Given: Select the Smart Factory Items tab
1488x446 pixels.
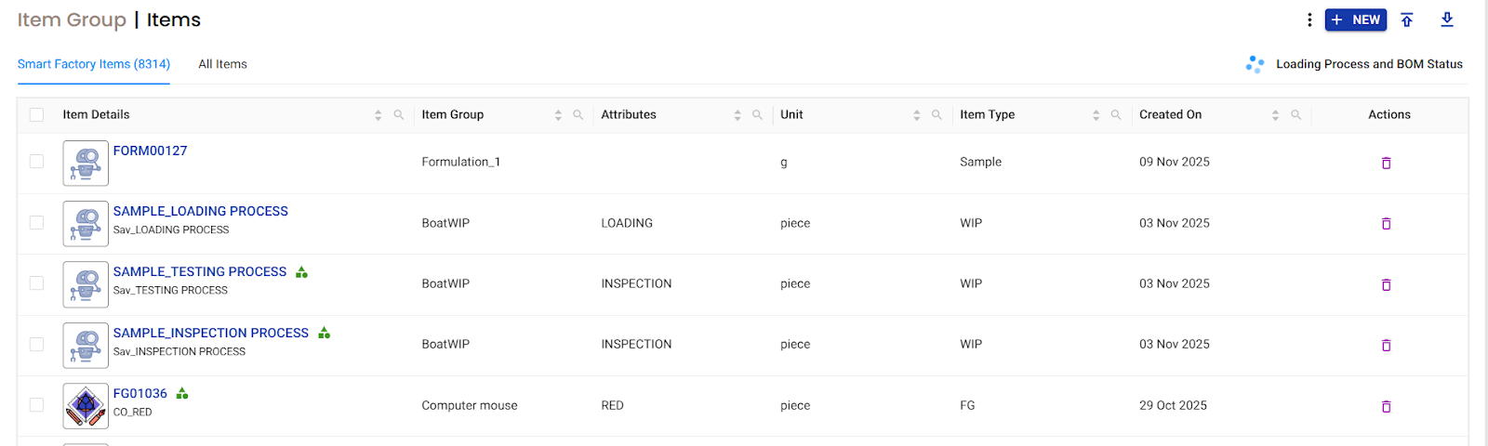Looking at the screenshot, I should point(93,64).
